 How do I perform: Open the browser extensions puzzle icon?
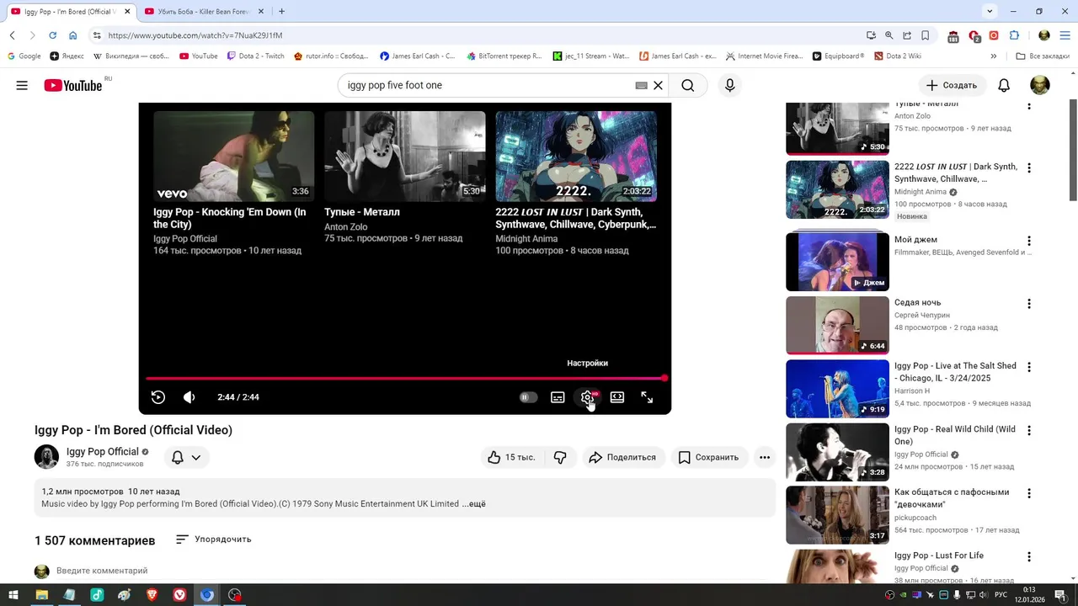click(1014, 35)
